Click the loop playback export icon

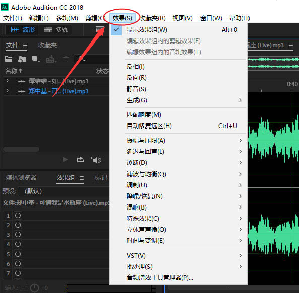(x=81, y=160)
